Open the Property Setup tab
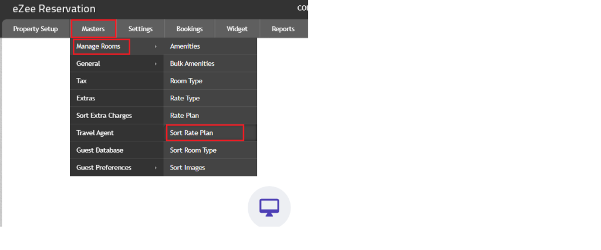 (x=36, y=29)
